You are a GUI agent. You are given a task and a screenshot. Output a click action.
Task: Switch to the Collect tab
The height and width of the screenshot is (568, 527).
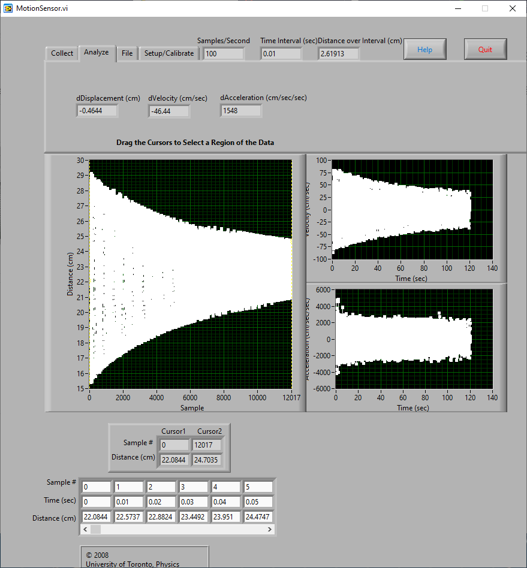(x=62, y=53)
